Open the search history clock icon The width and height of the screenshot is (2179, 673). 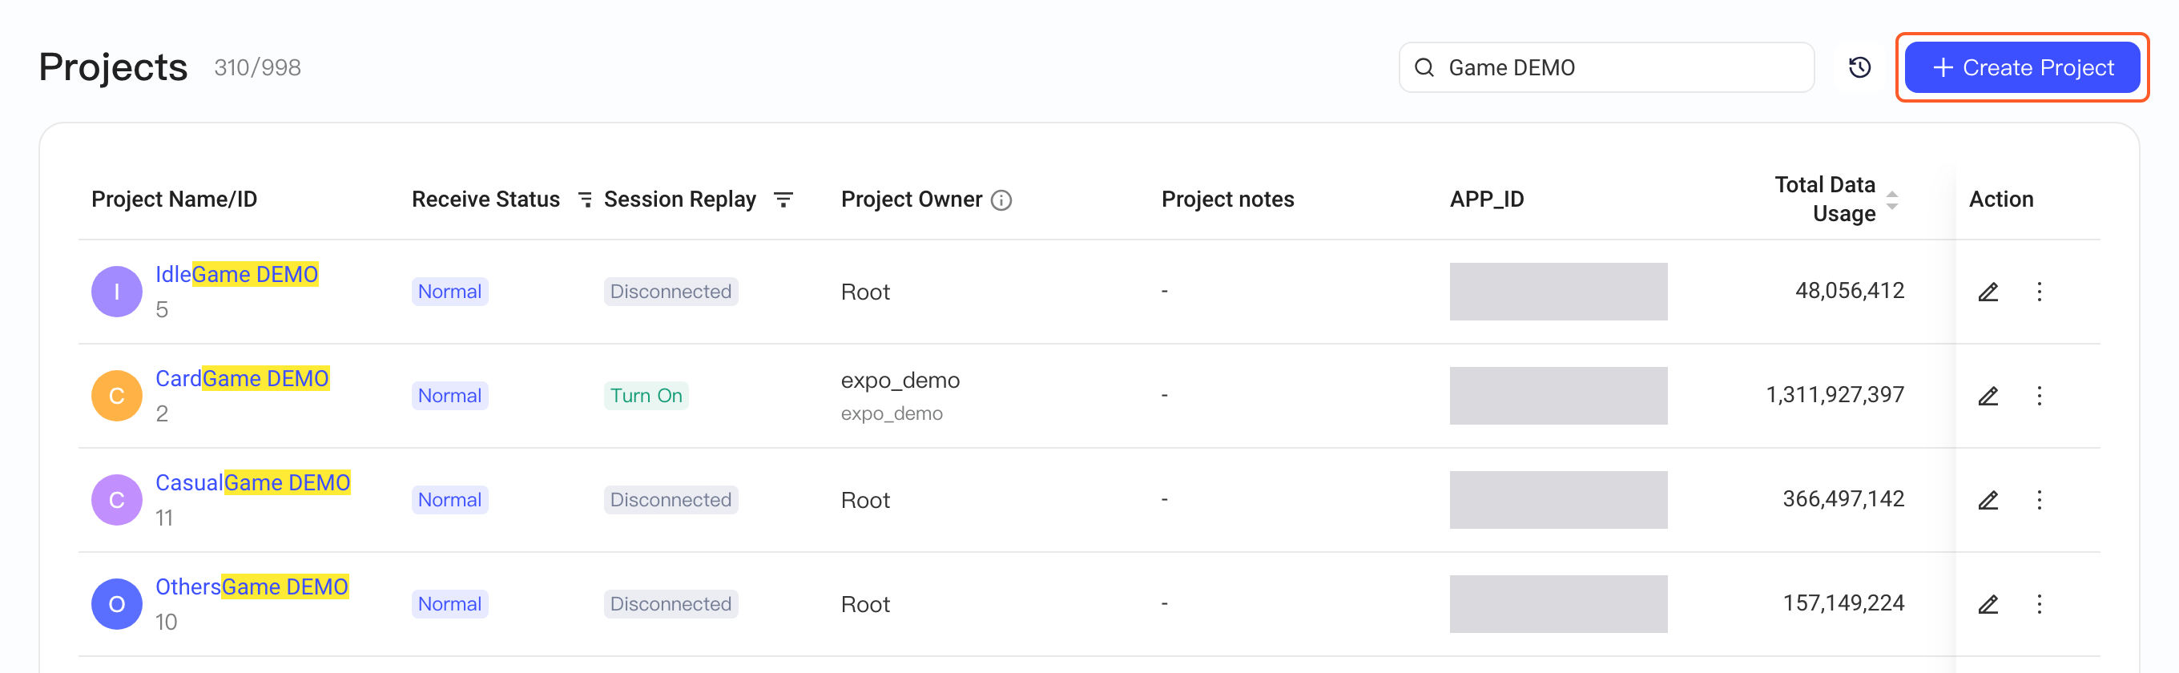(1859, 67)
